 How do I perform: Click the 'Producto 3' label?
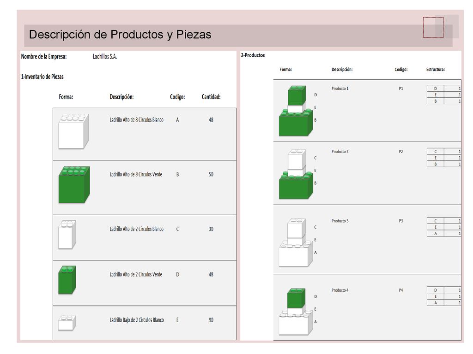340,221
